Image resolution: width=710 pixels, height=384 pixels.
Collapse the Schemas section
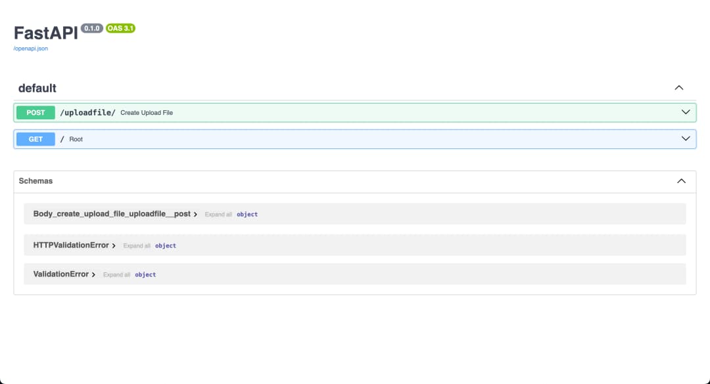(x=680, y=181)
